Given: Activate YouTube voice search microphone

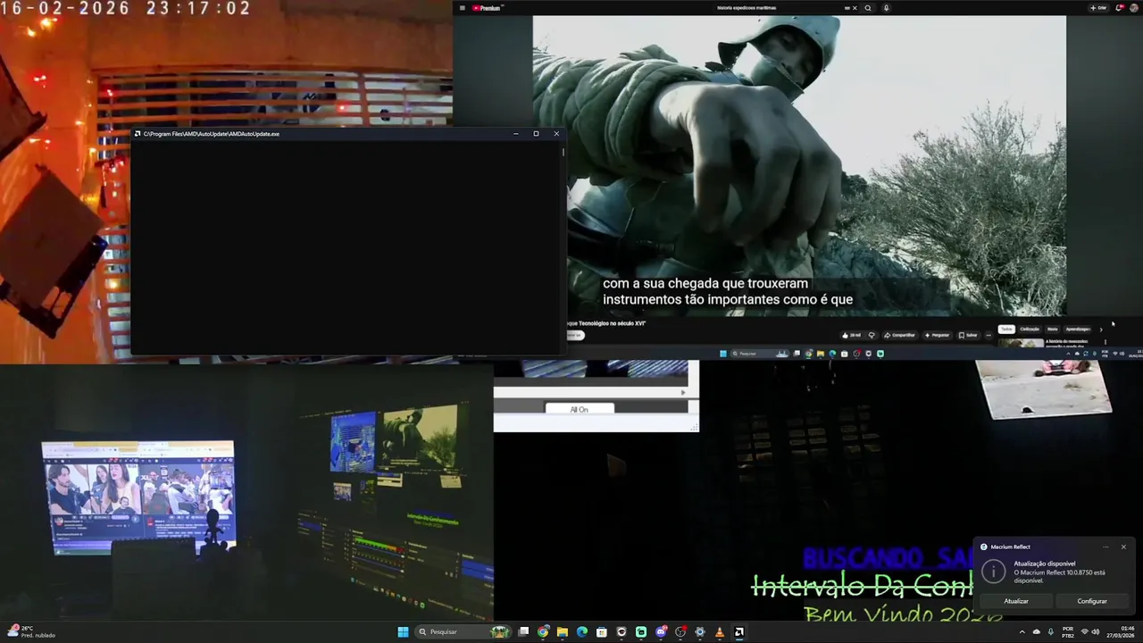Looking at the screenshot, I should 886,8.
